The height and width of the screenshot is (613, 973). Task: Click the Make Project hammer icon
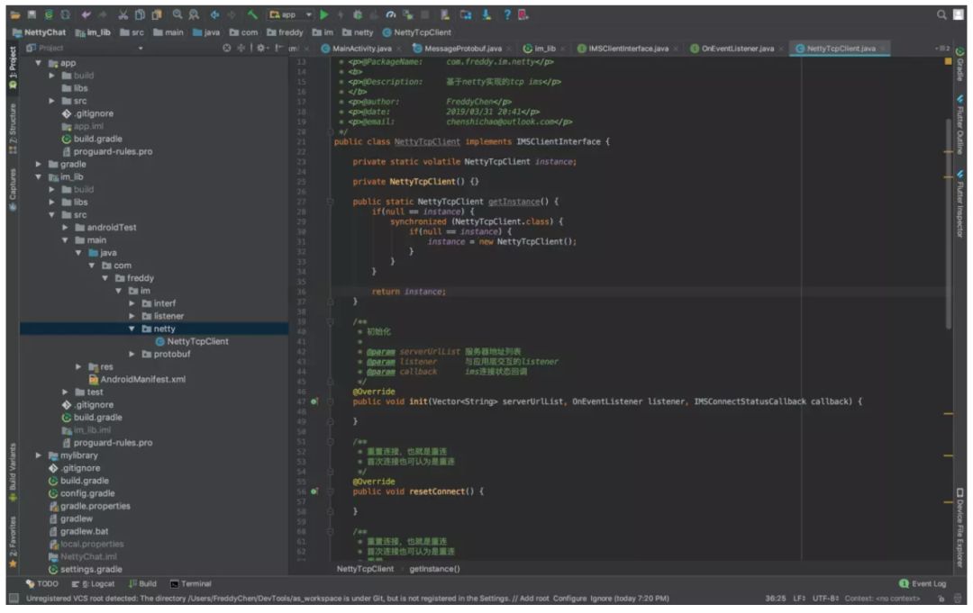coord(252,14)
